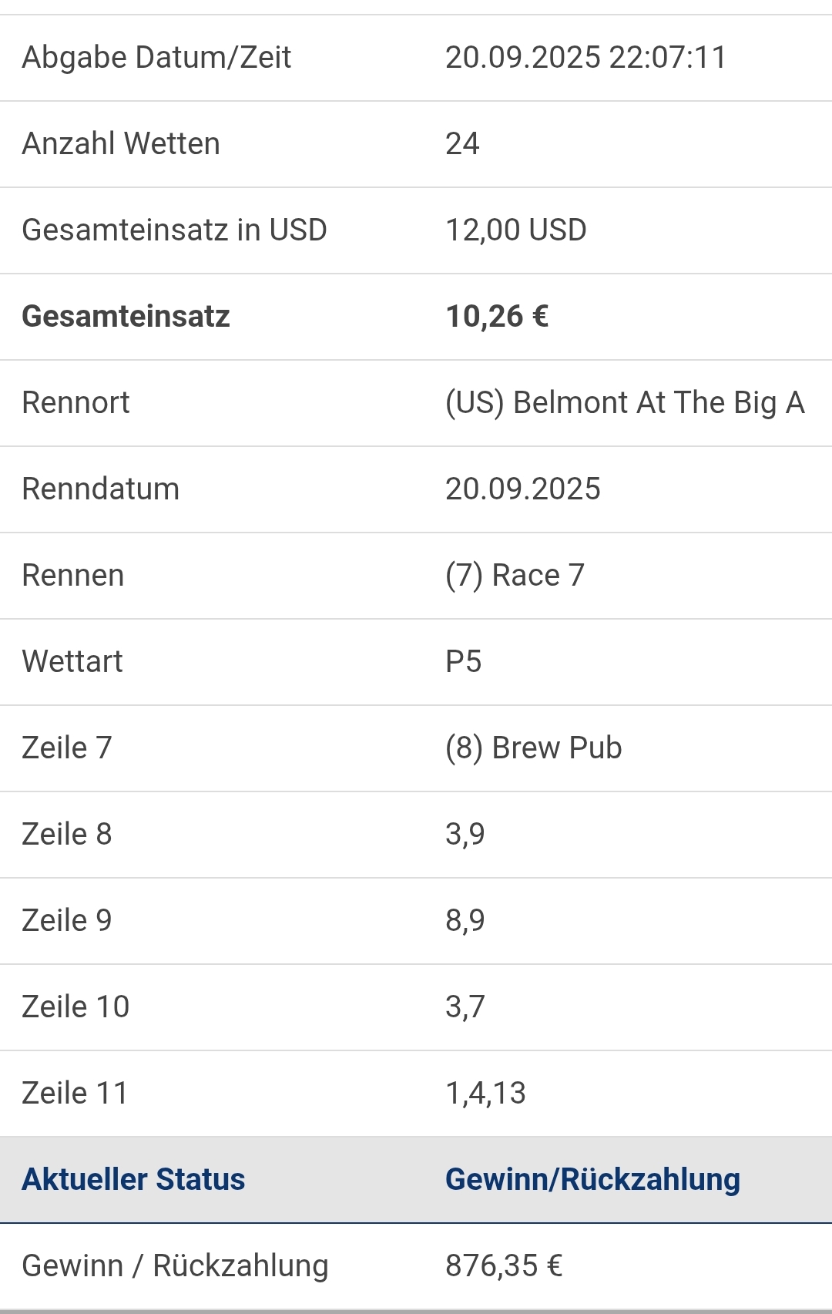832x1314 pixels.
Task: Select the (8) Brew Pub selection
Action: [x=533, y=748]
